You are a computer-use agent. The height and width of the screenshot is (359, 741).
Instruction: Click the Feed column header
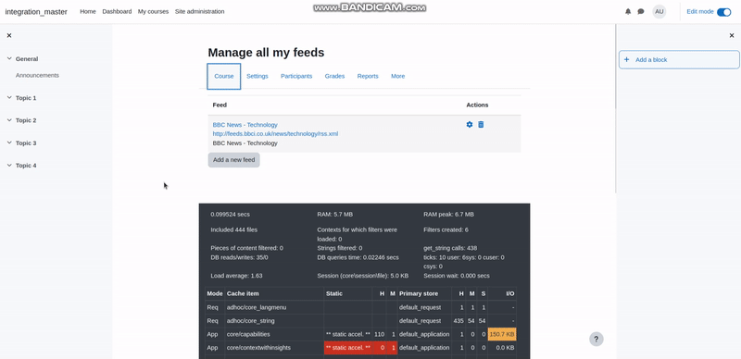click(x=220, y=105)
